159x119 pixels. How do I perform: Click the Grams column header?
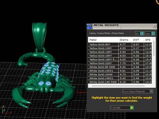click(125, 40)
